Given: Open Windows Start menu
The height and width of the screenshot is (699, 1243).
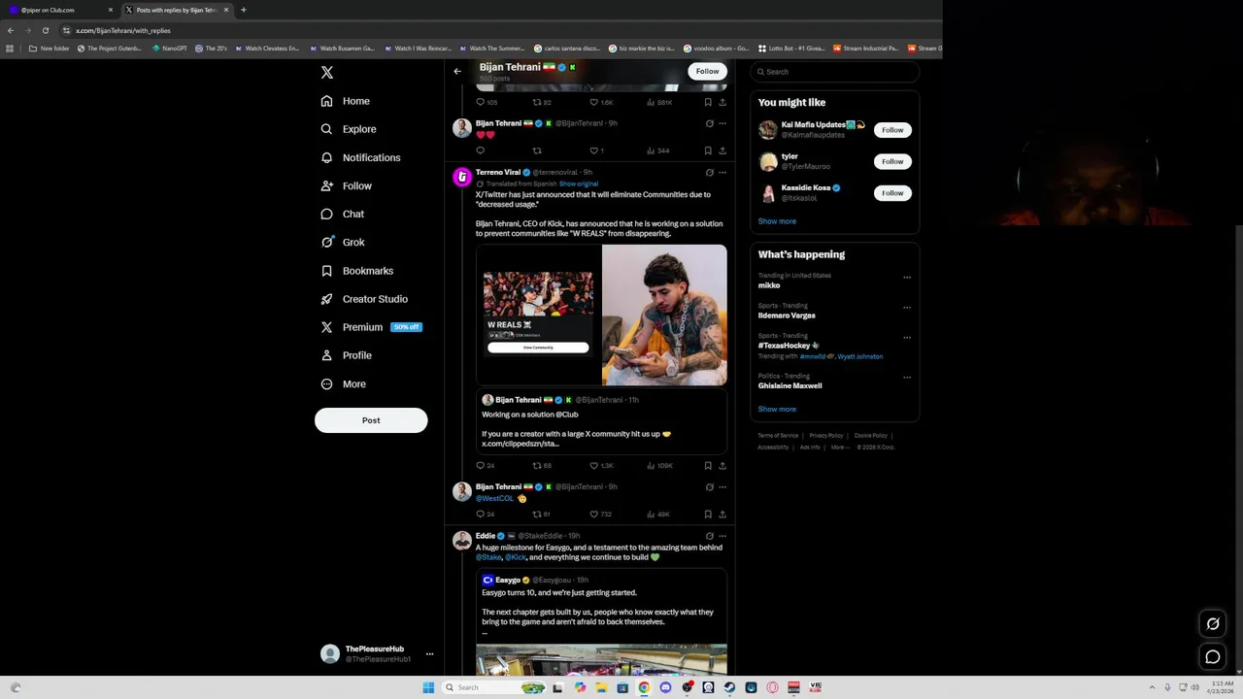Looking at the screenshot, I should (x=428, y=687).
